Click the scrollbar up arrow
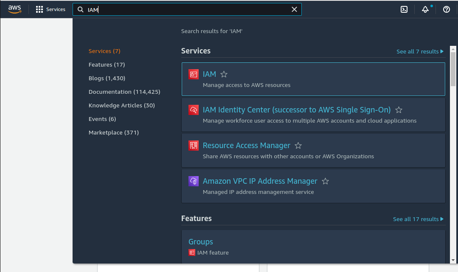Viewport: 458px width, 272px height. [453, 49]
